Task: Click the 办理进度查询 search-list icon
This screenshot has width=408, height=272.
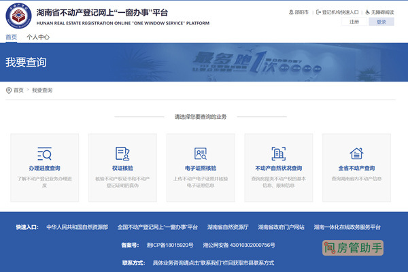Action: tap(44, 154)
